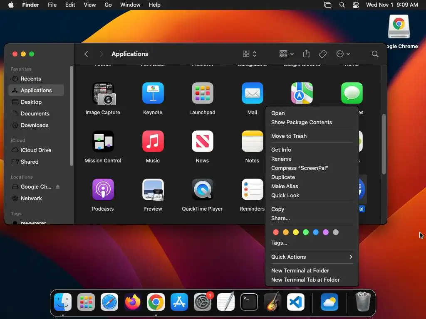Open the Group By dropdown in toolbar
This screenshot has height=319, width=426.
(x=286, y=54)
